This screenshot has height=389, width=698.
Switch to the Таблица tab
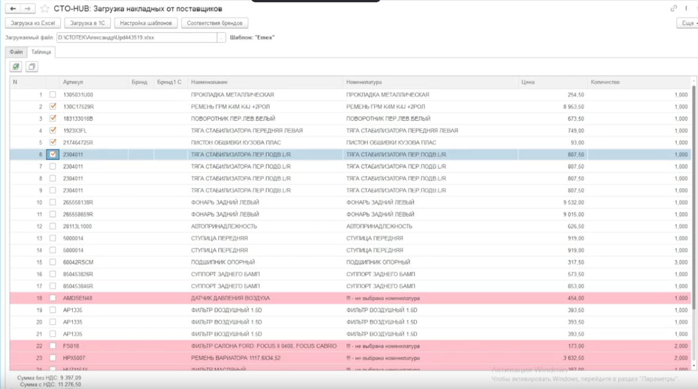pos(41,52)
